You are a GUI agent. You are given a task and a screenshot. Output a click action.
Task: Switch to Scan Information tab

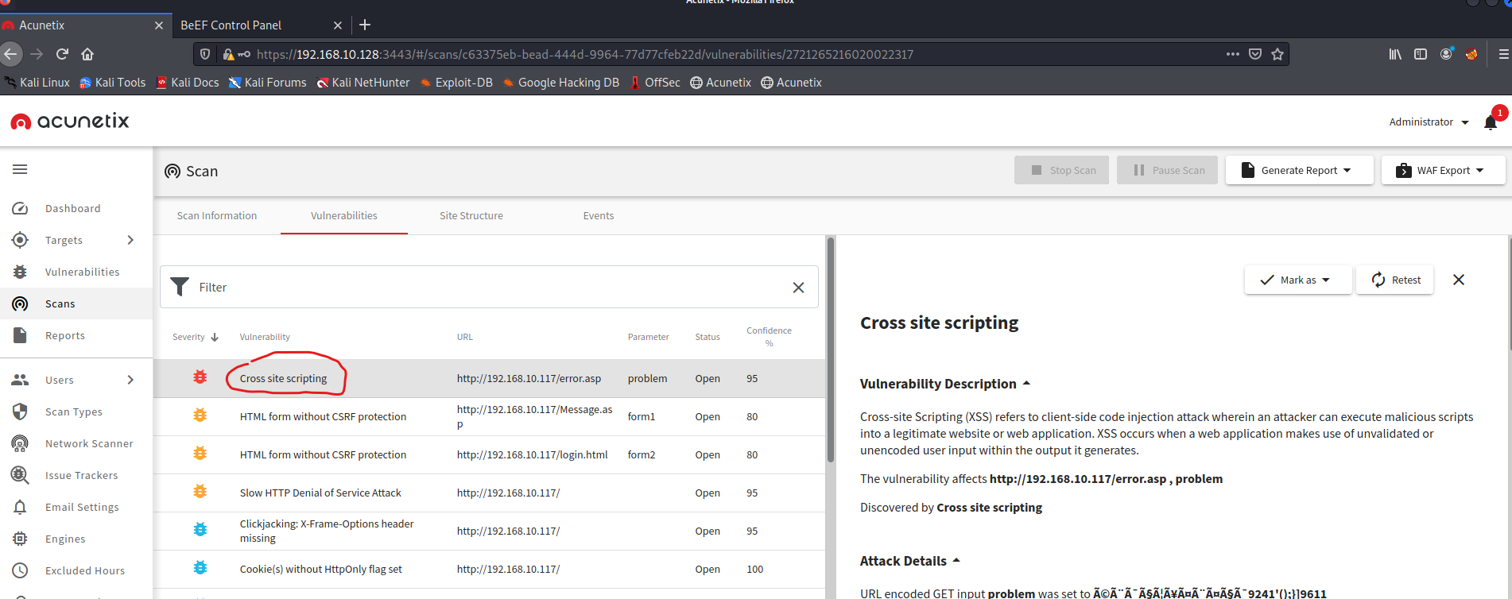click(x=217, y=215)
